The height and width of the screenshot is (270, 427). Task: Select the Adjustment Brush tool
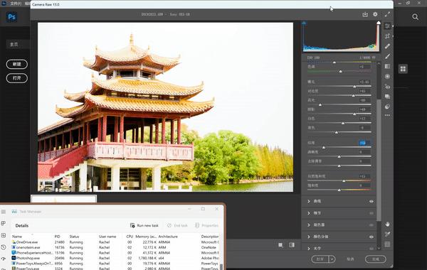[x=388, y=56]
